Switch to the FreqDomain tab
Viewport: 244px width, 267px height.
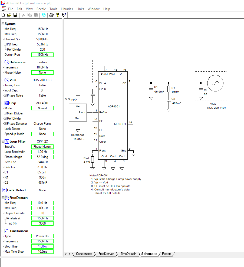click(x=106, y=254)
